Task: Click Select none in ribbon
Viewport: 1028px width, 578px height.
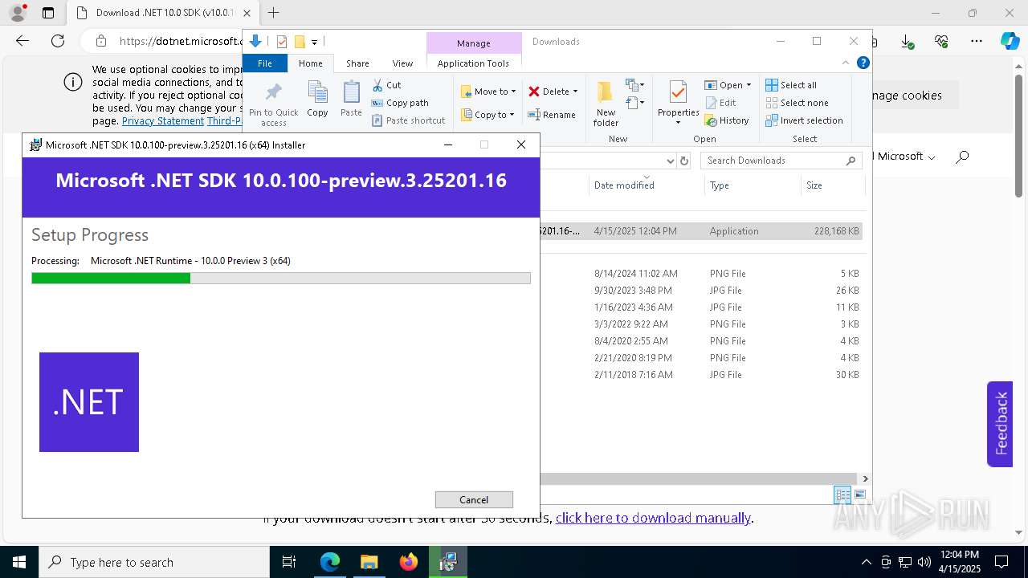Action: (x=797, y=103)
